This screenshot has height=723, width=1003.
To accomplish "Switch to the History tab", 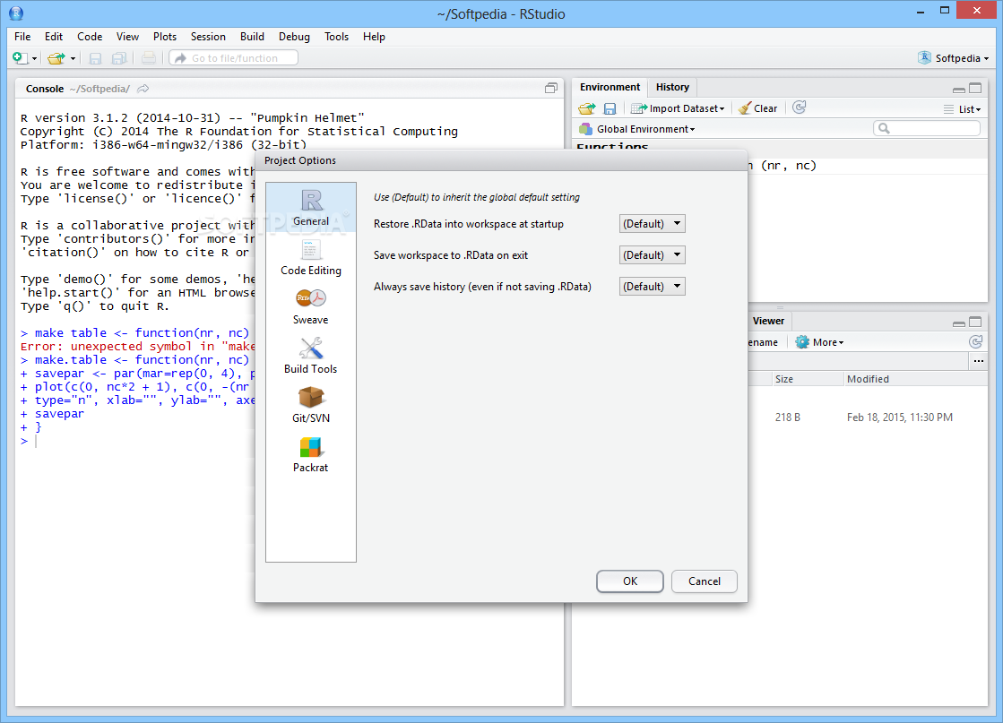I will point(672,87).
